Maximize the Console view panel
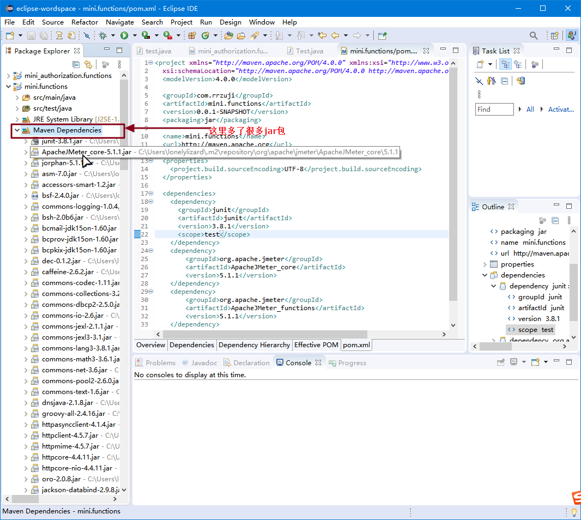 click(x=569, y=362)
